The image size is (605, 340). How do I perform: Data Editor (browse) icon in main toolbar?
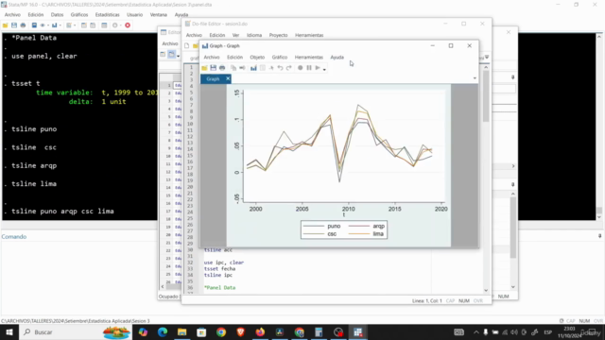pyautogui.click(x=93, y=25)
